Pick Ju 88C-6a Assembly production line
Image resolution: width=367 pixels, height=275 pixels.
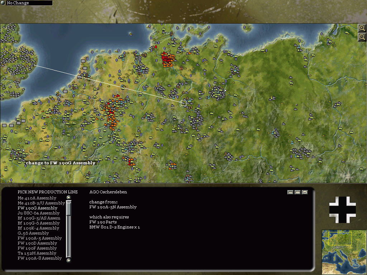[39, 213]
